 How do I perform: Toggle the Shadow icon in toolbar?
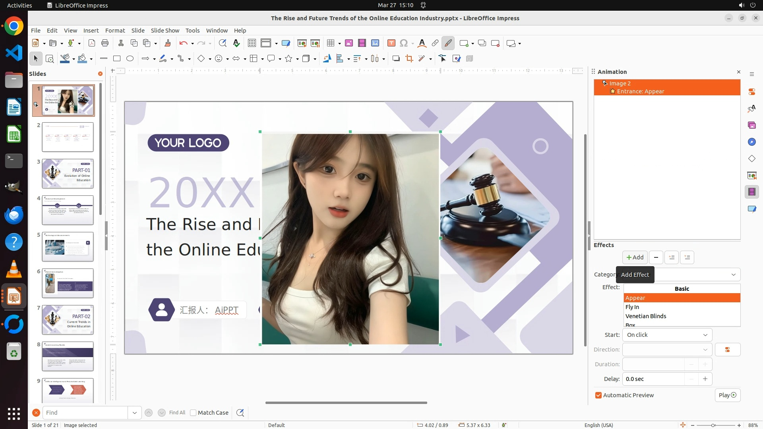tap(396, 59)
